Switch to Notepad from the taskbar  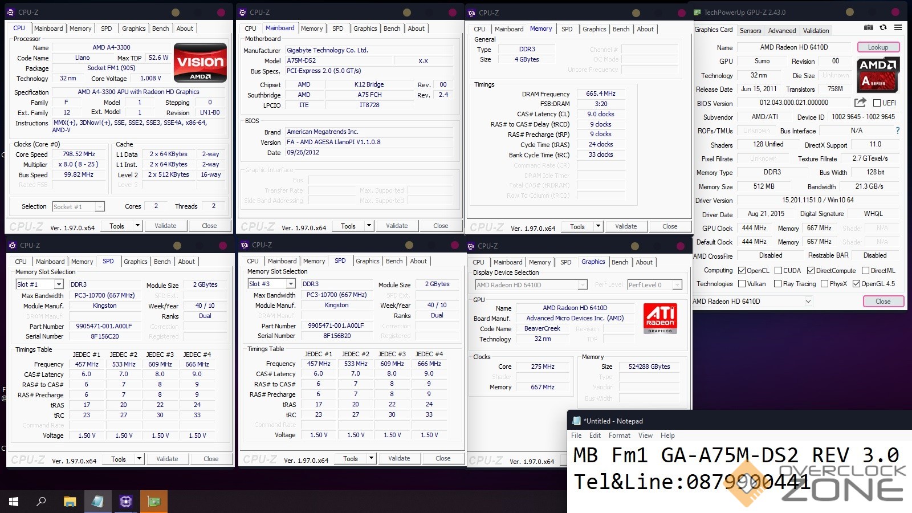(97, 502)
